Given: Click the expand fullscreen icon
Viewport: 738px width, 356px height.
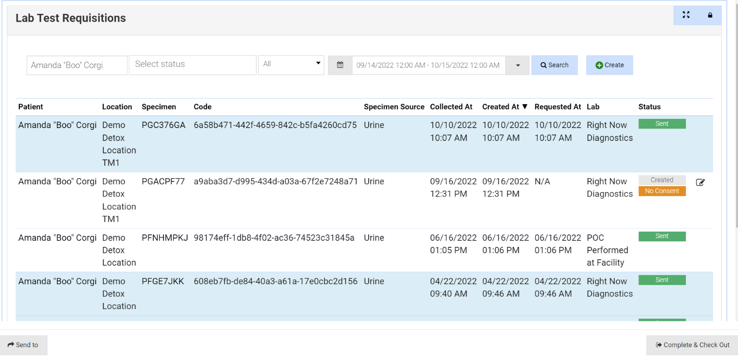Looking at the screenshot, I should [x=686, y=15].
